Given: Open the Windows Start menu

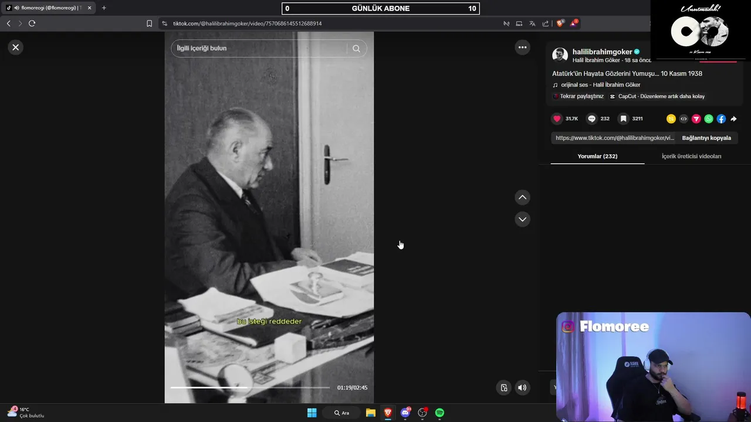Looking at the screenshot, I should (x=312, y=413).
